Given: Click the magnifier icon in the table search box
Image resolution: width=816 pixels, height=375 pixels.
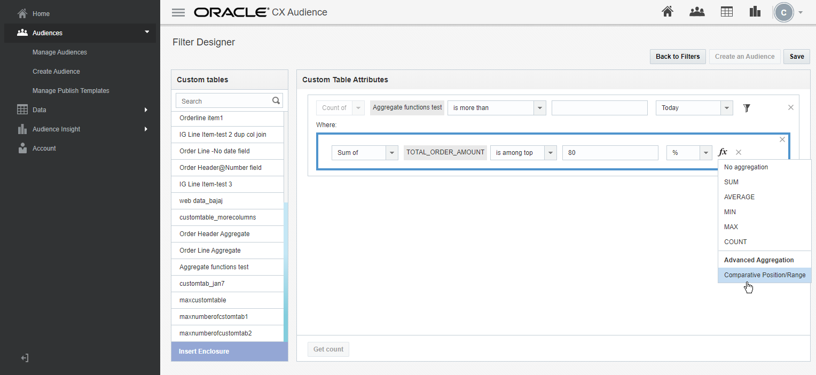Looking at the screenshot, I should (x=276, y=100).
